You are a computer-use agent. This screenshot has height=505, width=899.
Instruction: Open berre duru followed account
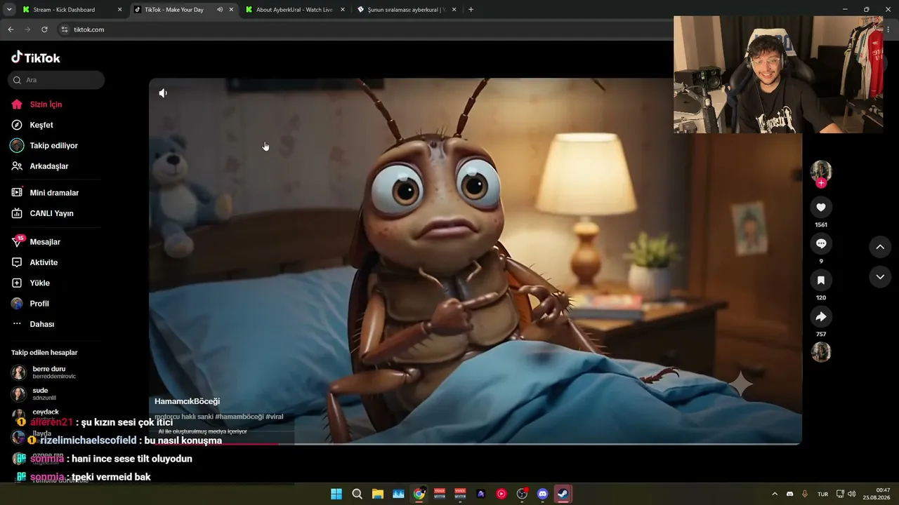[44, 372]
